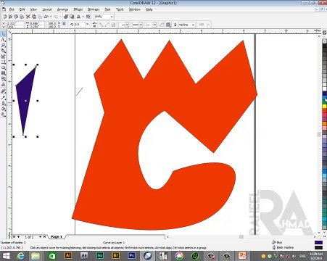Expand the Application launcher dropdown arrow
The height and width of the screenshot is (261, 327).
point(83,17)
